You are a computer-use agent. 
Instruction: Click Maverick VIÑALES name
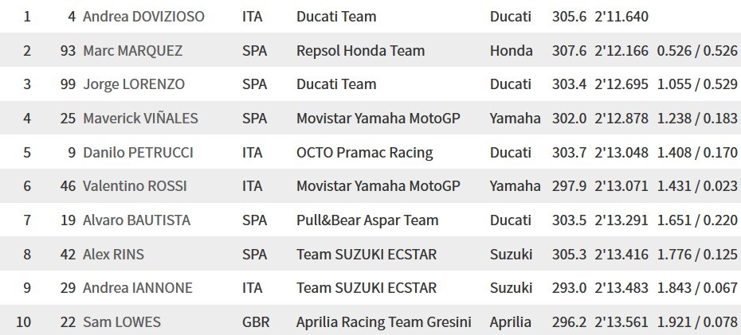click(x=140, y=118)
